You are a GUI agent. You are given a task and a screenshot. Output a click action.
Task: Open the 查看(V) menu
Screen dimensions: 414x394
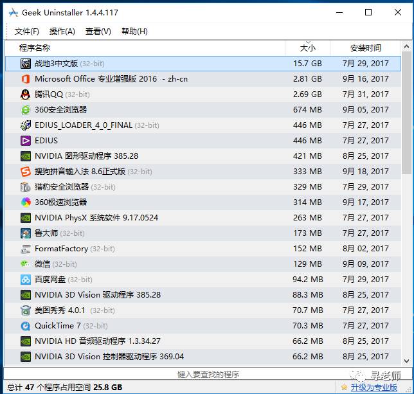(98, 31)
